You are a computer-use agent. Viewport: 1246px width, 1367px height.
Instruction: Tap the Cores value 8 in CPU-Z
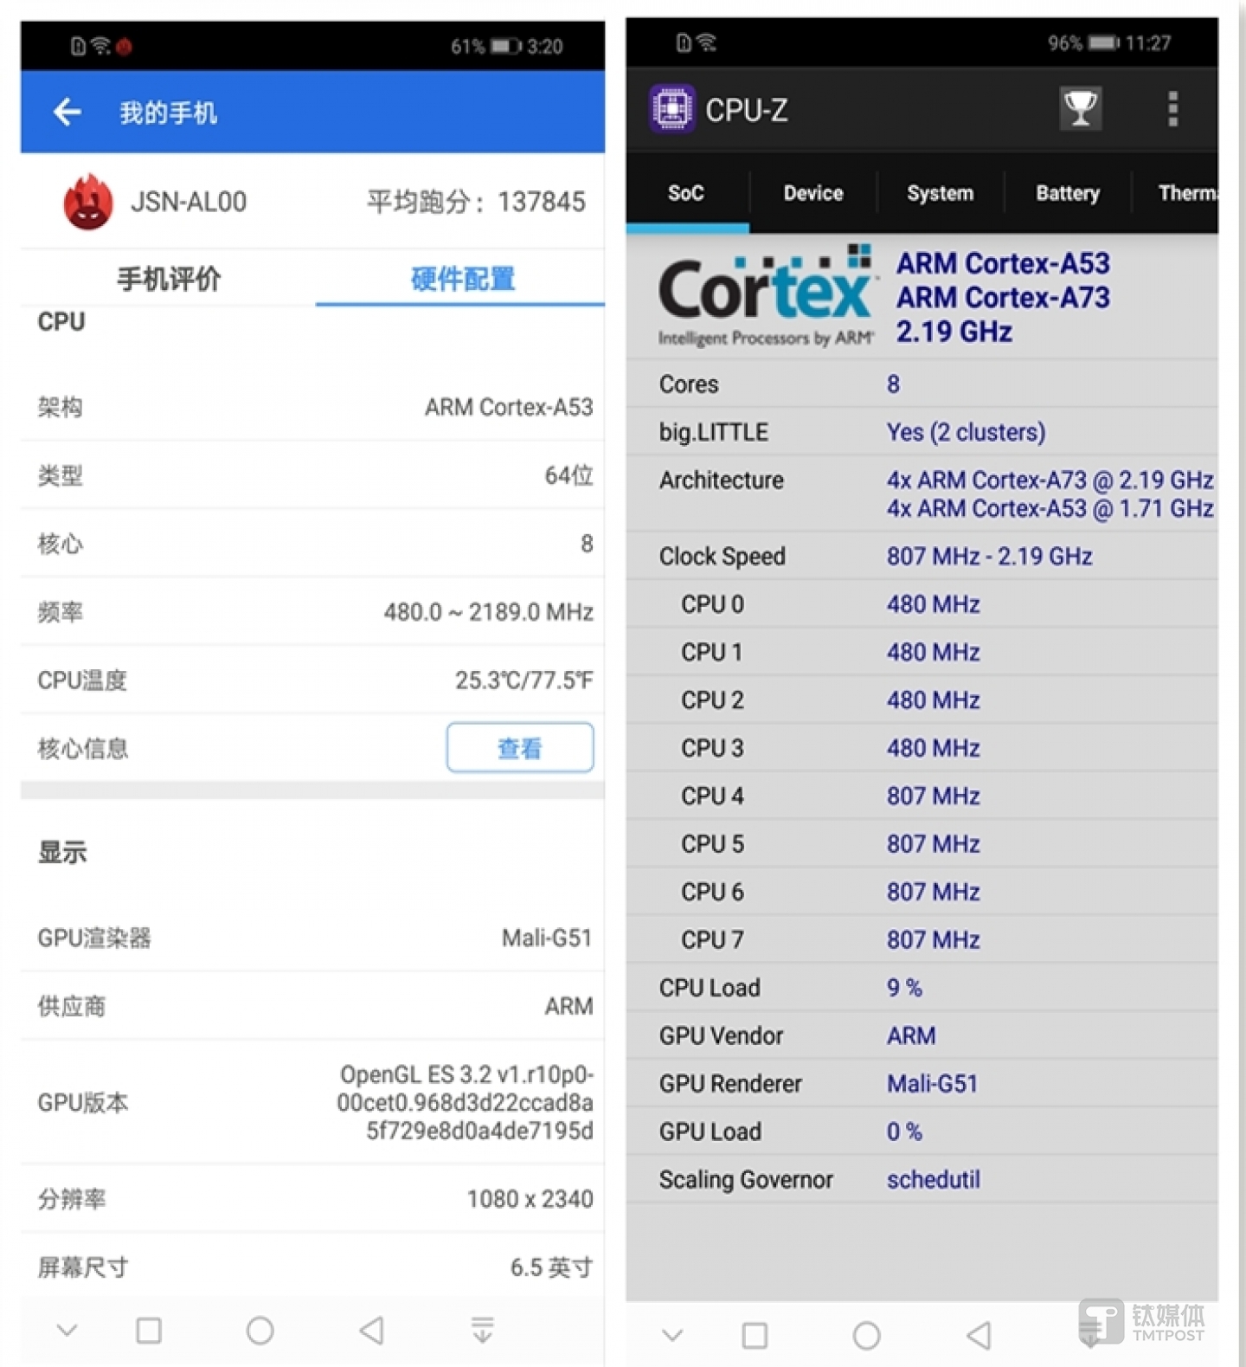[x=893, y=384]
